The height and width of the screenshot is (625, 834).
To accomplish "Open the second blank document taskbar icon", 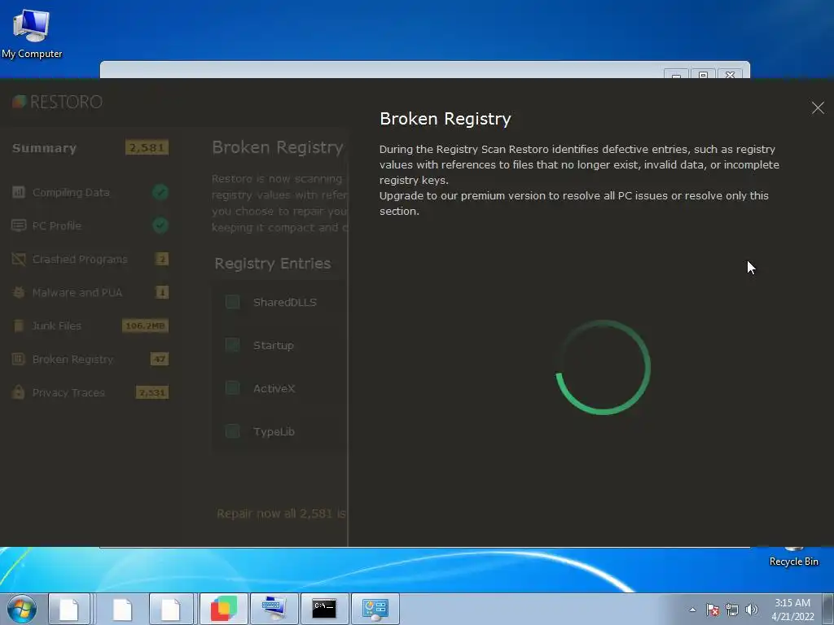I will pos(122,609).
